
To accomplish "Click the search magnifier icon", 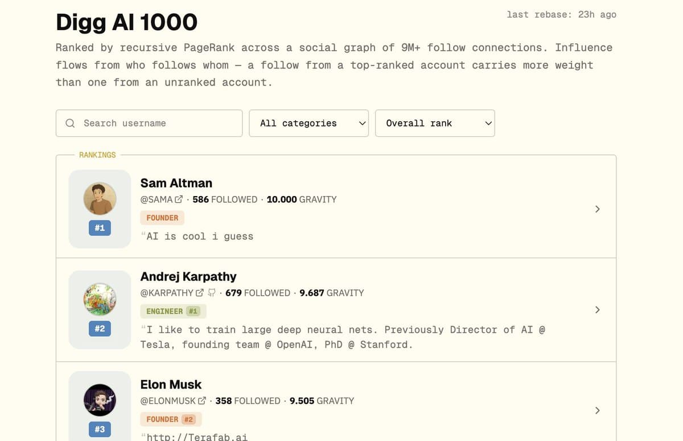I will pyautogui.click(x=70, y=123).
